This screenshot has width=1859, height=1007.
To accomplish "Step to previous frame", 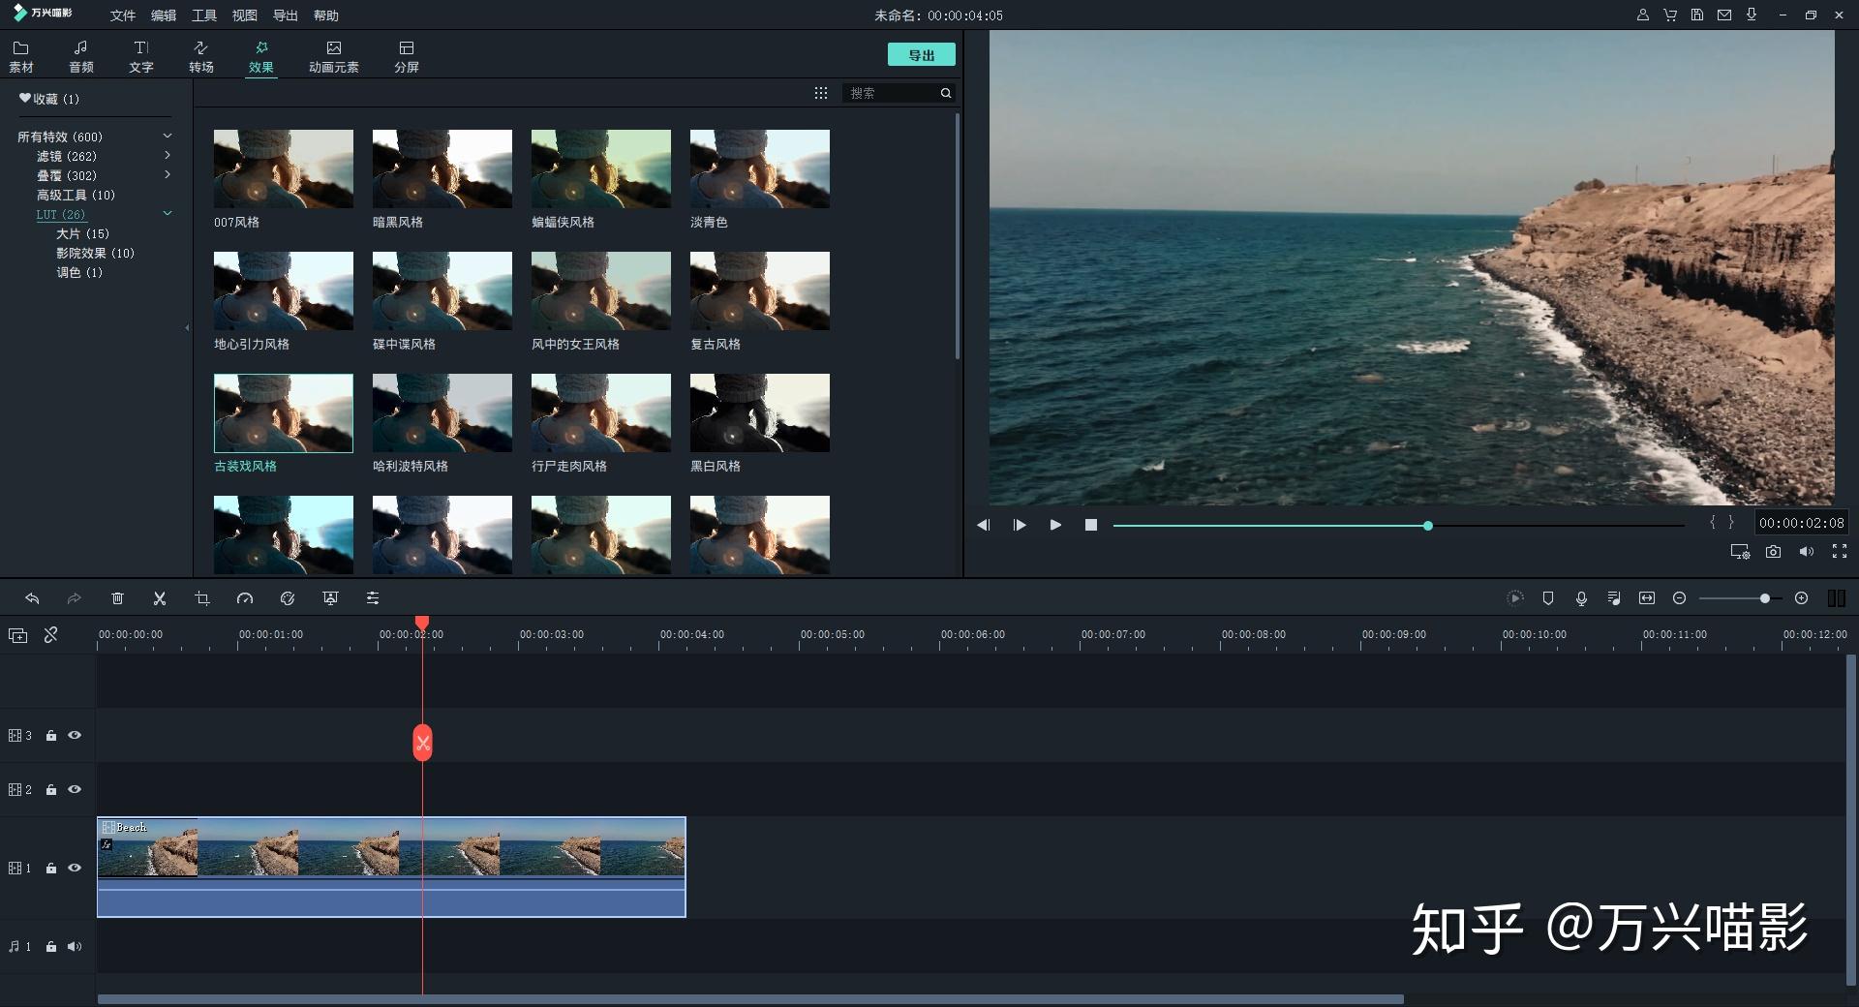I will coord(983,525).
